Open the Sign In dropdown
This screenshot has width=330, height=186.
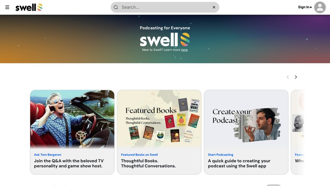point(305,7)
